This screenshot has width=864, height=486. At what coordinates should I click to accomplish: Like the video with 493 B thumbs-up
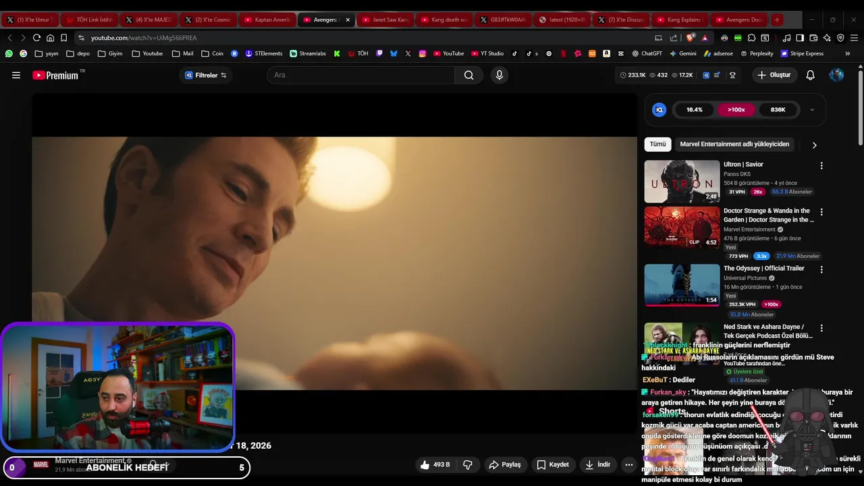(x=435, y=464)
